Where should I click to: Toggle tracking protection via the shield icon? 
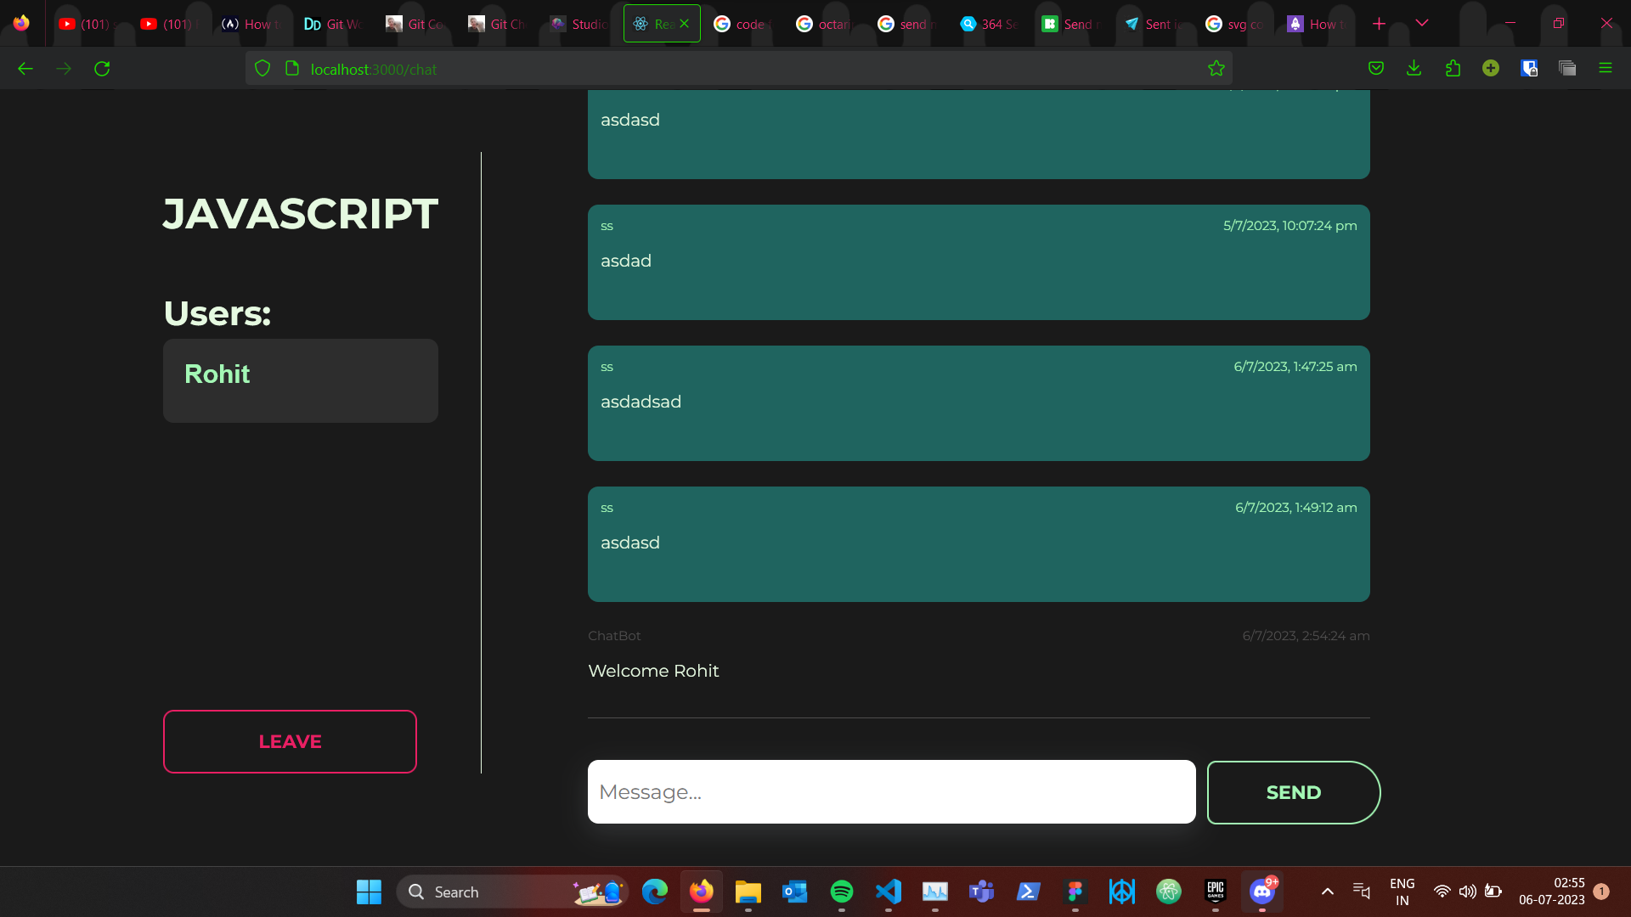[x=262, y=68]
